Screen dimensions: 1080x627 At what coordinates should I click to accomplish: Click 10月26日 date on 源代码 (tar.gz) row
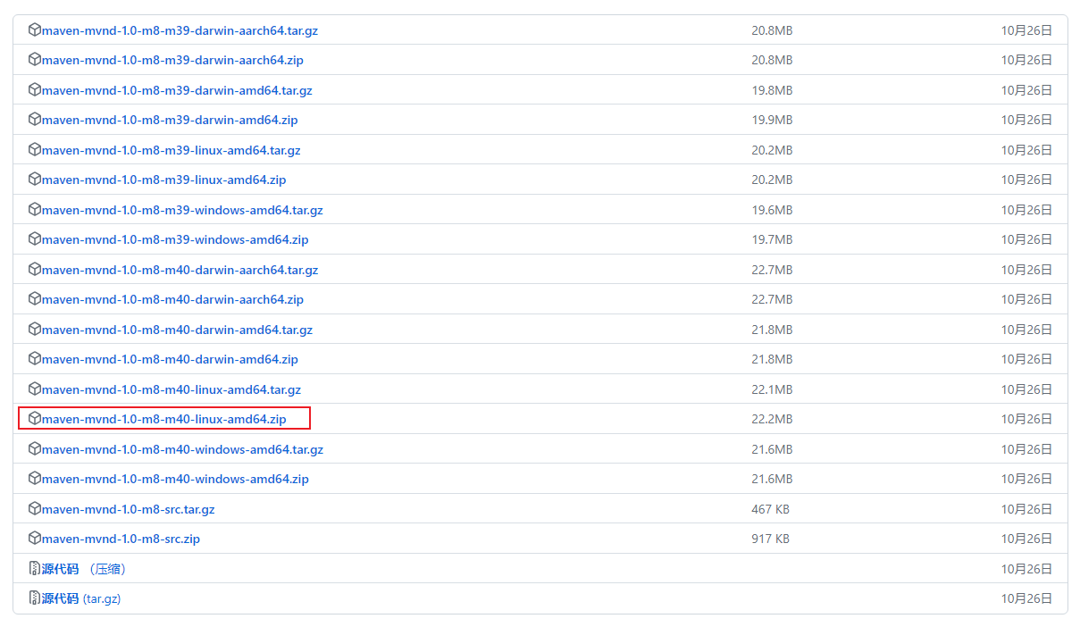click(1026, 598)
